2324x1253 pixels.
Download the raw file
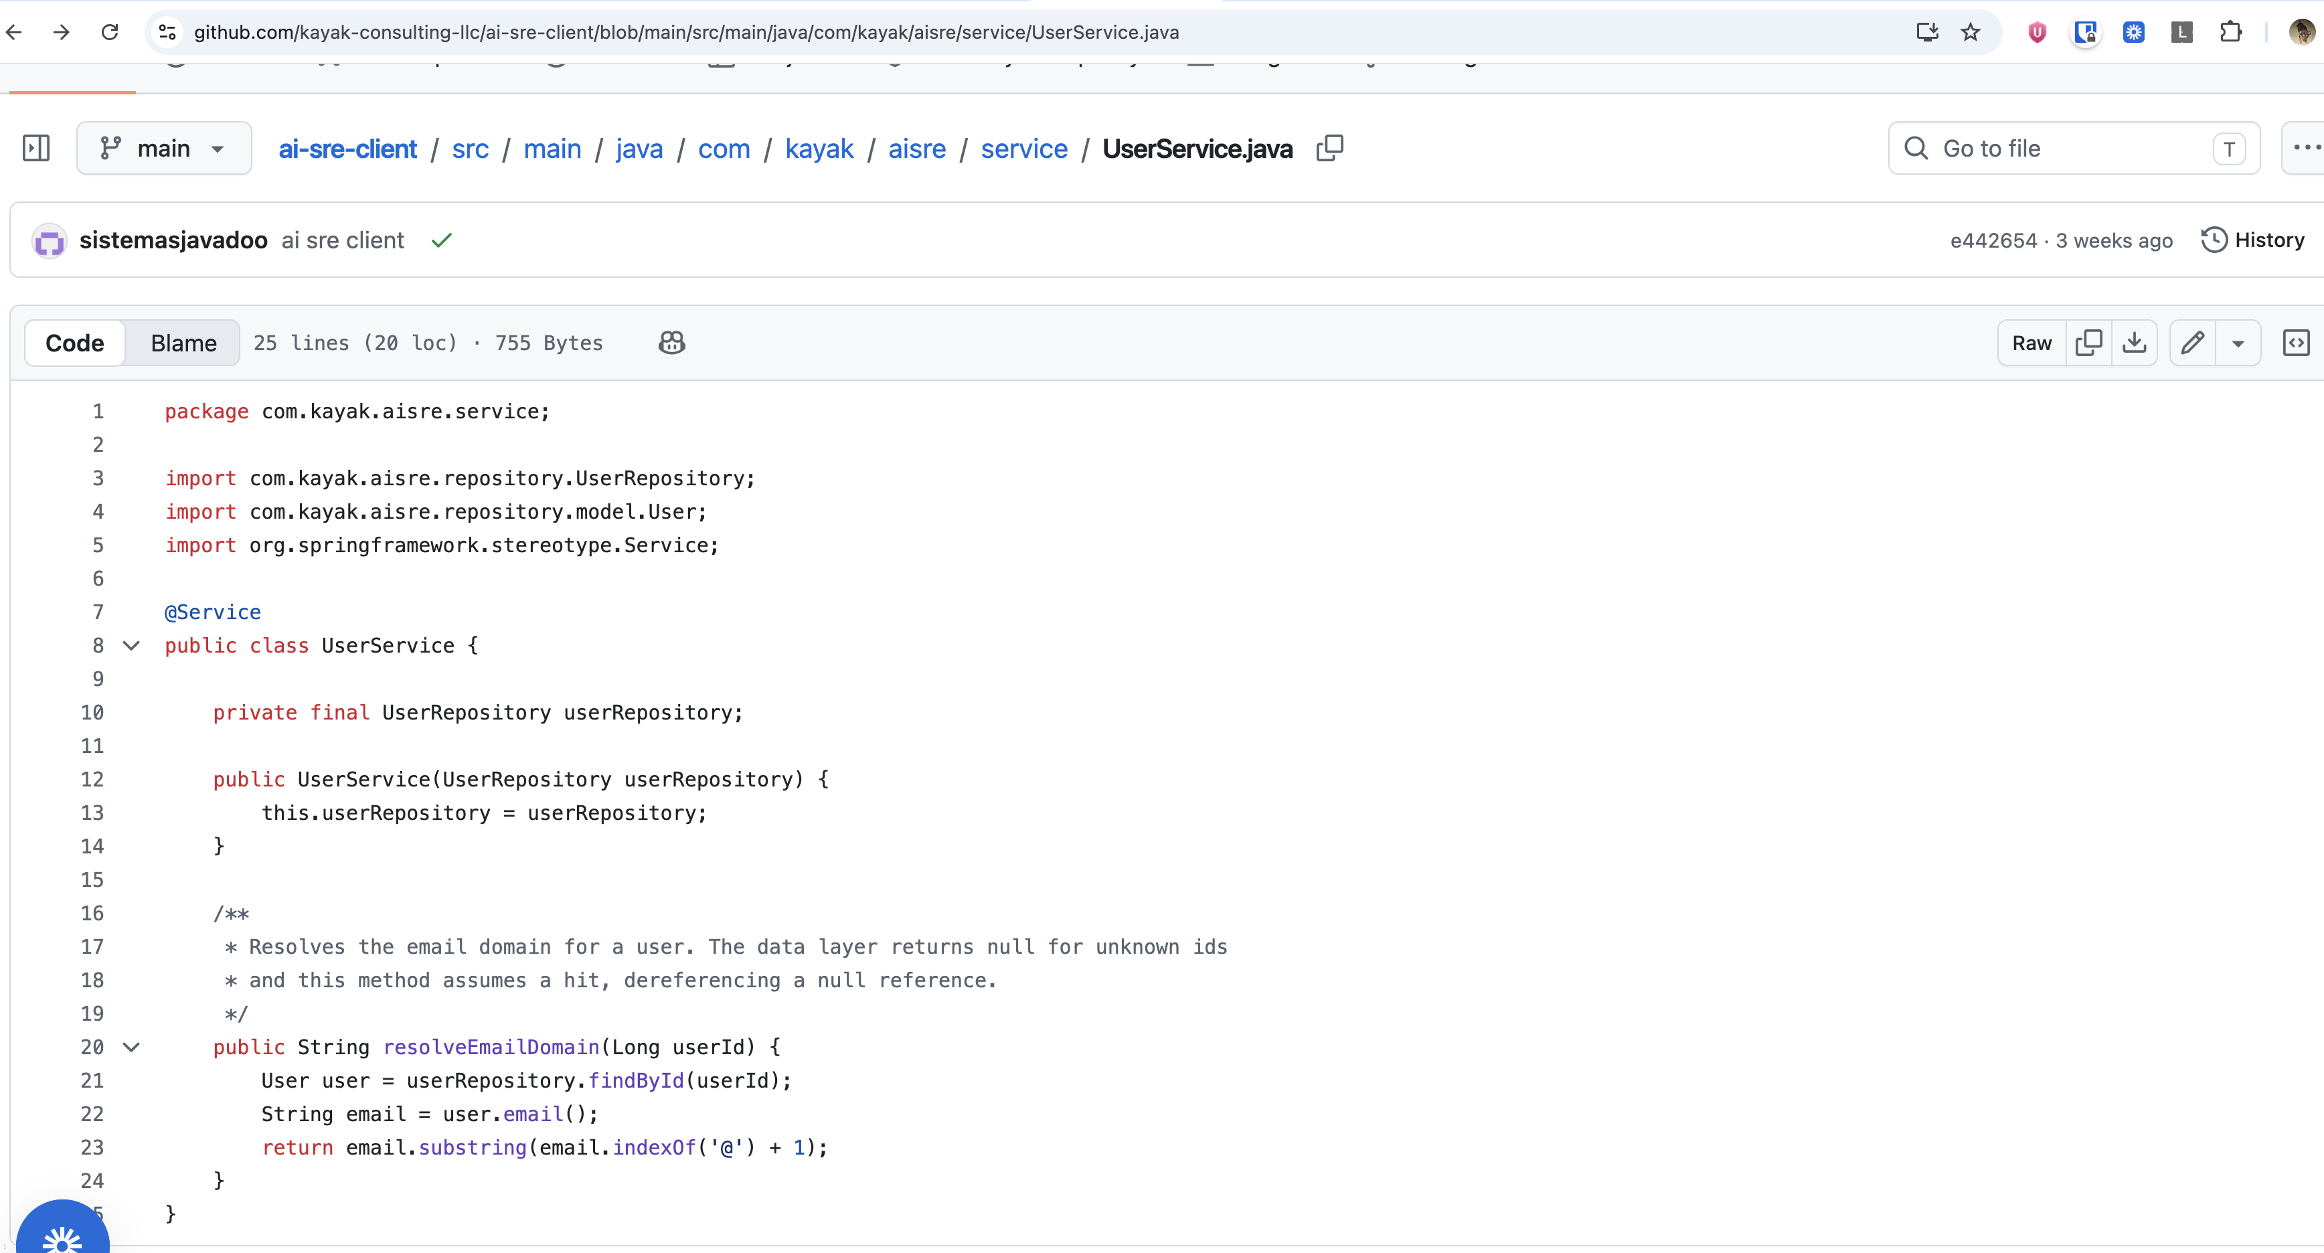[2135, 343]
